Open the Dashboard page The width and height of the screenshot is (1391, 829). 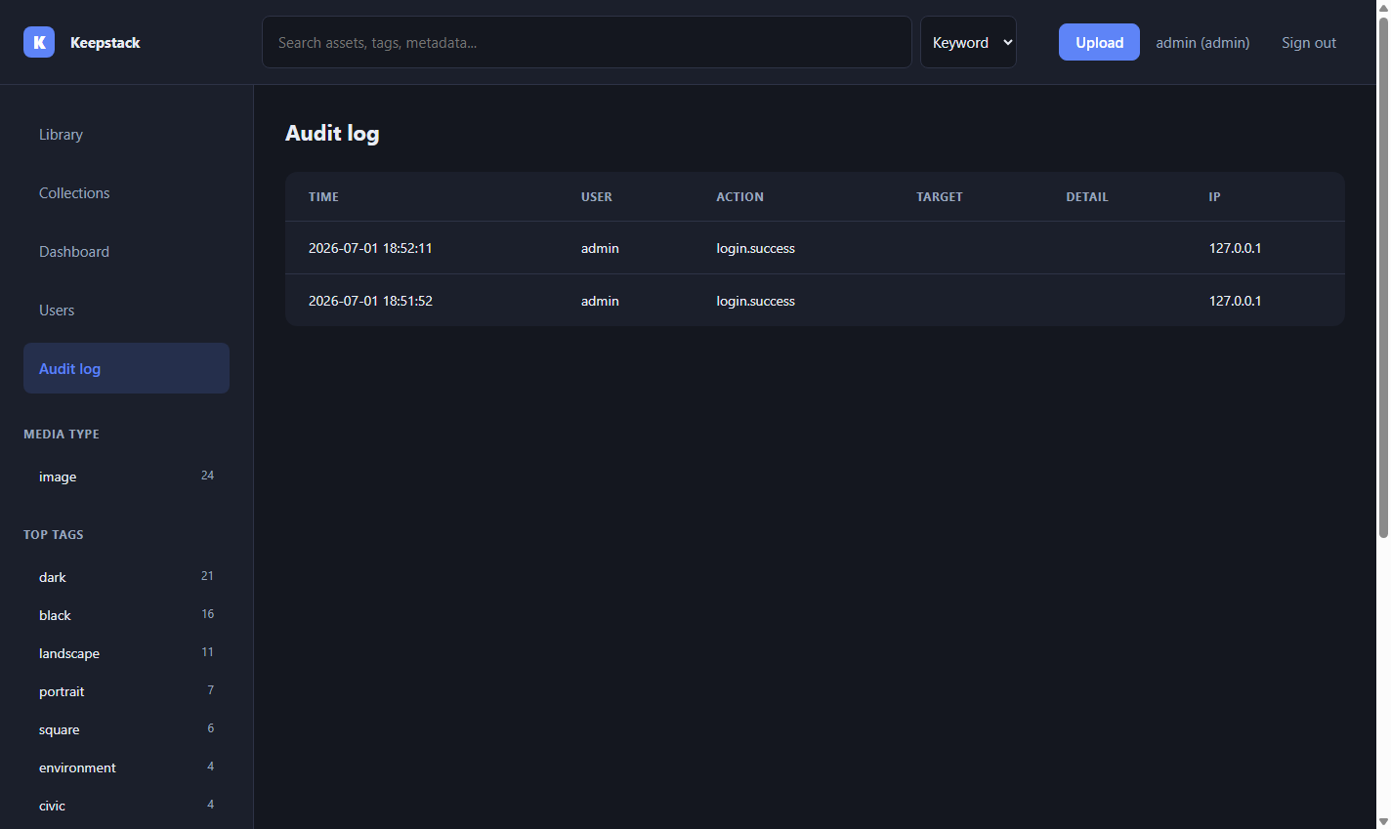coord(126,252)
